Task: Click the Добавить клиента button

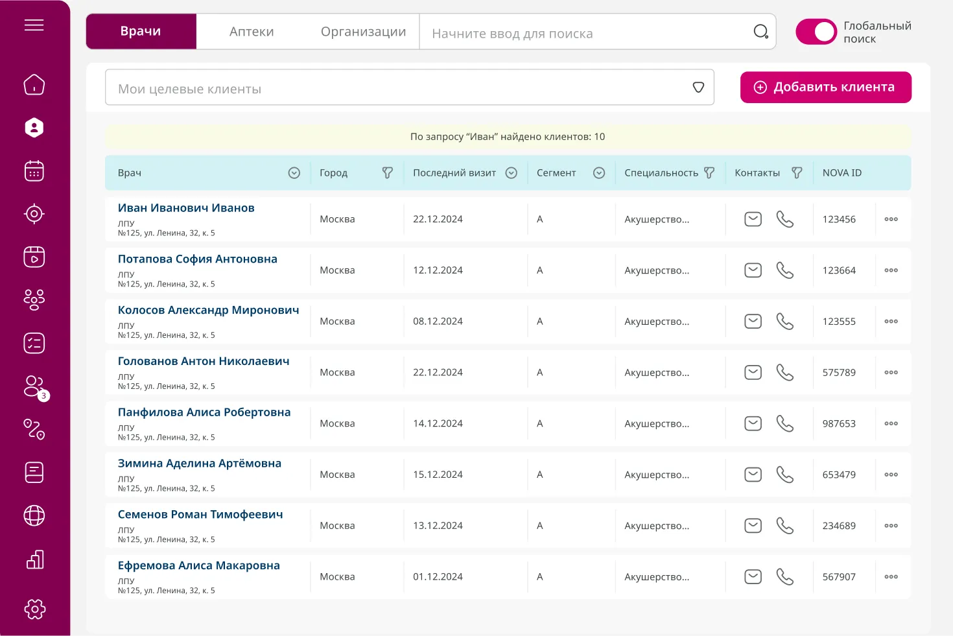Action: tap(825, 88)
